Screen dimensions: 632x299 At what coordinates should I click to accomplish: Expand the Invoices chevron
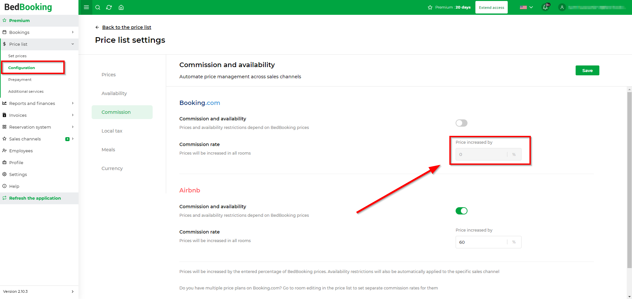pos(73,115)
